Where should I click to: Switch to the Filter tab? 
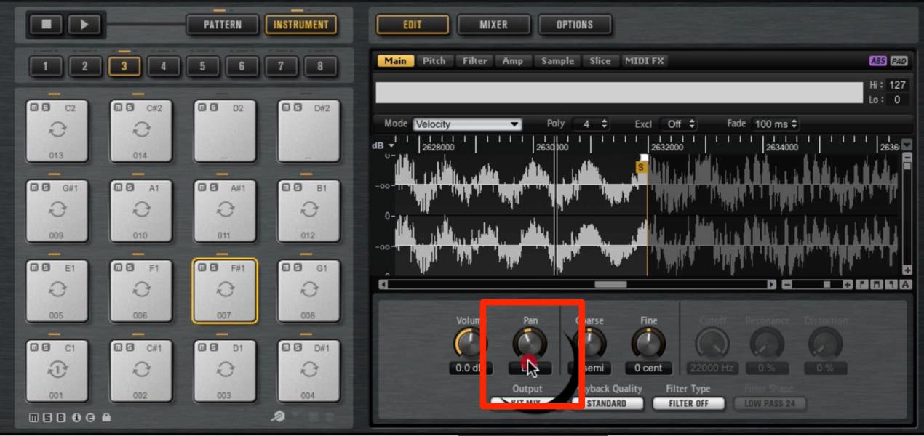[475, 61]
